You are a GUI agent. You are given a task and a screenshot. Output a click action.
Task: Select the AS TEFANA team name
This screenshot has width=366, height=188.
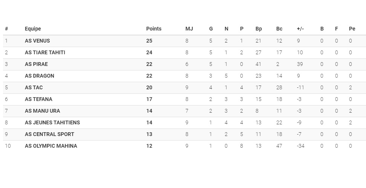point(38,99)
